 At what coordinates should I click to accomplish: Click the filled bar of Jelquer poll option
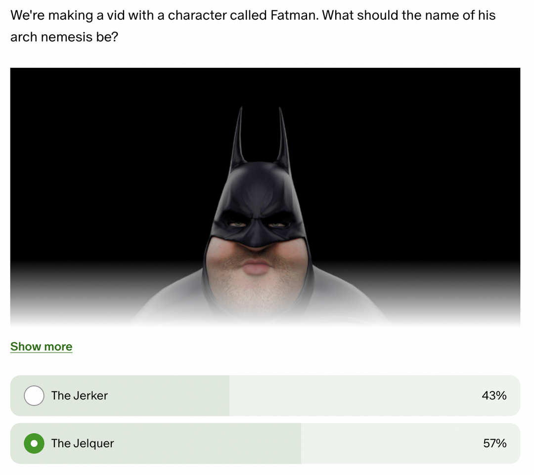click(x=156, y=443)
